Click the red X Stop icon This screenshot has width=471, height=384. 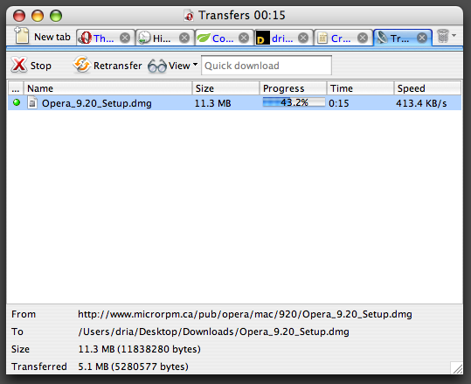[19, 65]
